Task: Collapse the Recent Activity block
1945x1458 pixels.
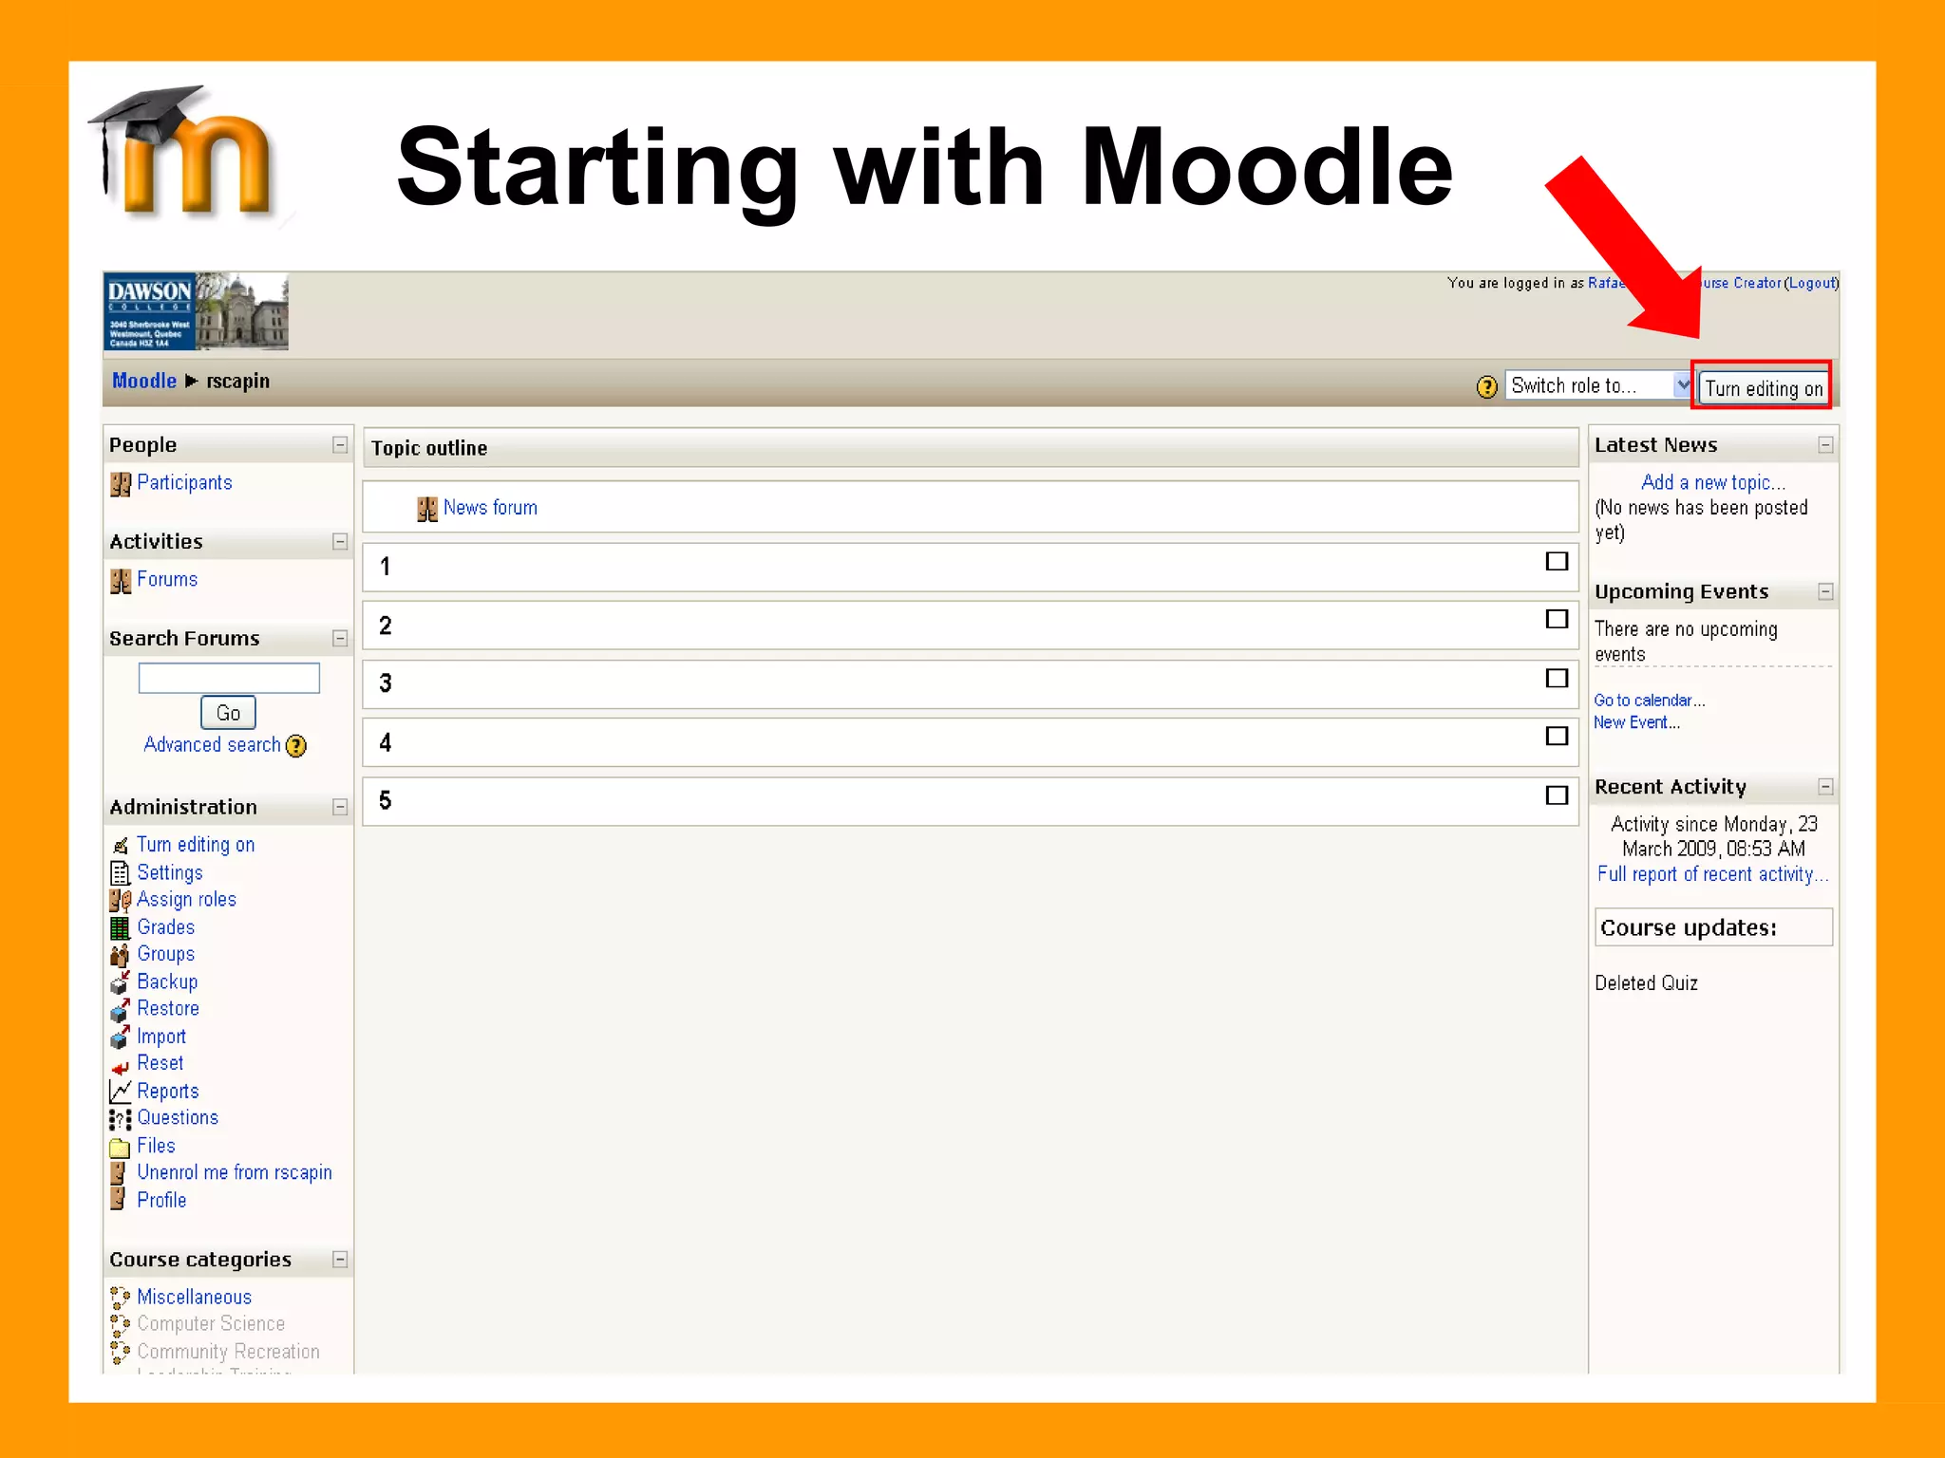Action: coord(1825,787)
